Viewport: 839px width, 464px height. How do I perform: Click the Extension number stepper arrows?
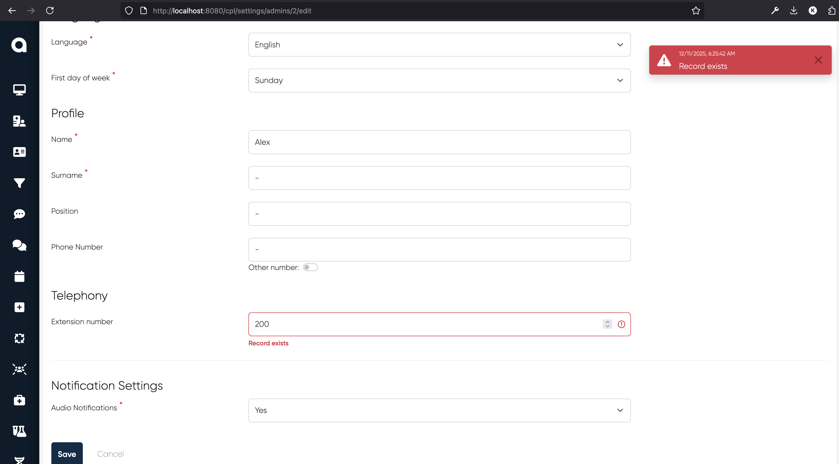[x=607, y=324]
